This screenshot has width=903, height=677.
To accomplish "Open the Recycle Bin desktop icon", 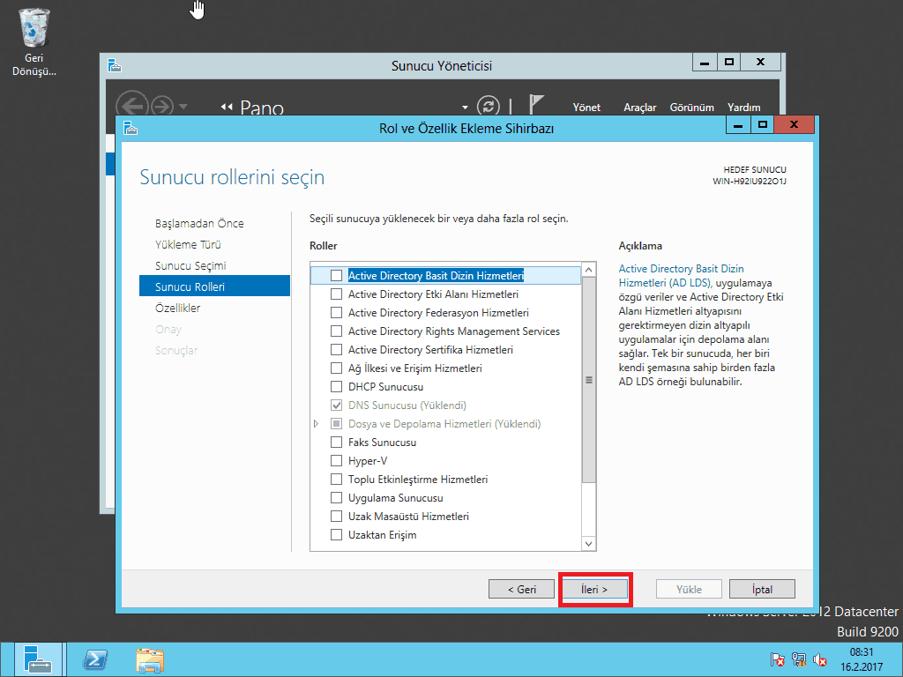I will [34, 31].
